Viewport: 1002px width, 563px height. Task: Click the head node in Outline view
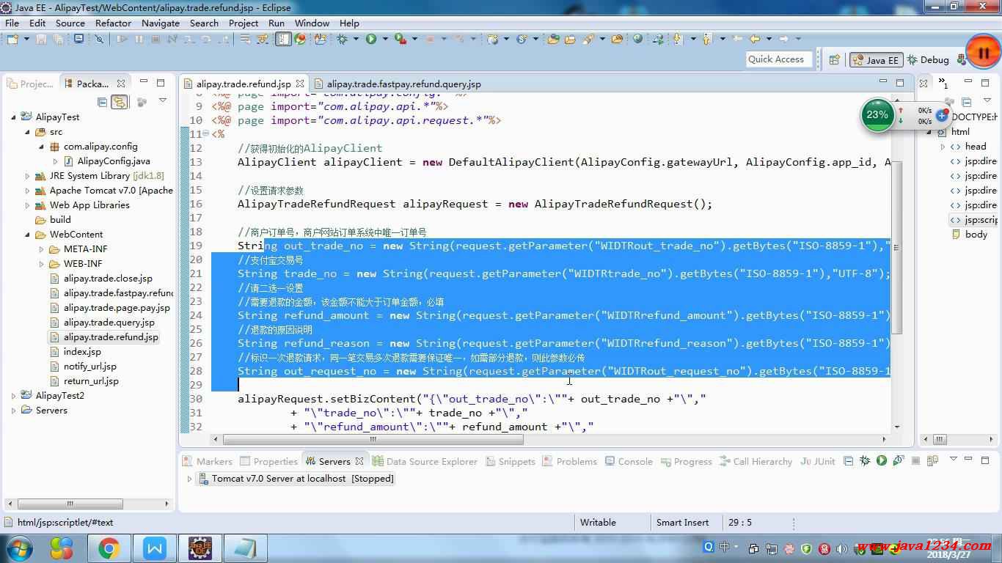coord(968,147)
